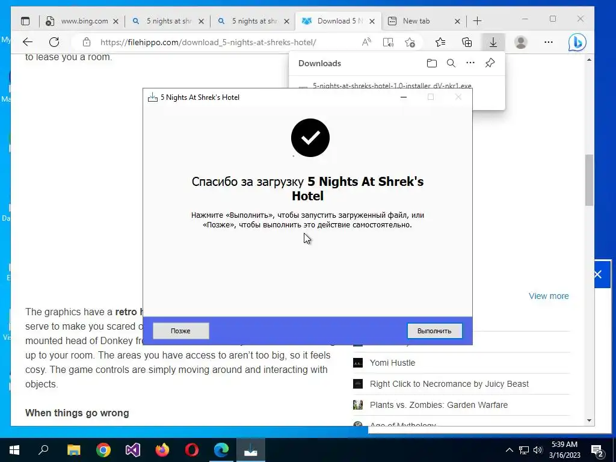Minimize the 5 Nights At Shrek's Hotel dialog
This screenshot has width=616, height=462.
coord(404,97)
